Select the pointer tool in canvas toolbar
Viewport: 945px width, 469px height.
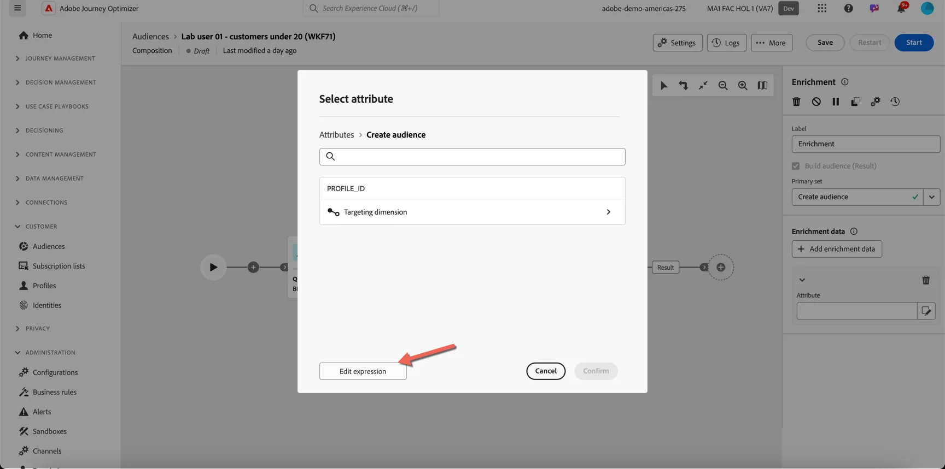(x=663, y=85)
